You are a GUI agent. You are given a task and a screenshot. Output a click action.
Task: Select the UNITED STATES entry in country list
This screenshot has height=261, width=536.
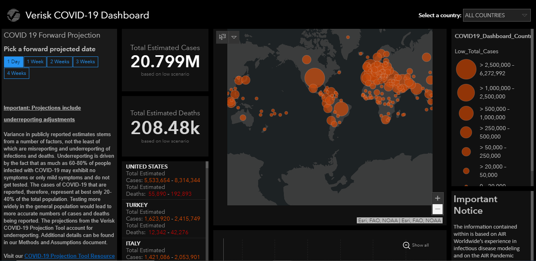(x=164, y=180)
